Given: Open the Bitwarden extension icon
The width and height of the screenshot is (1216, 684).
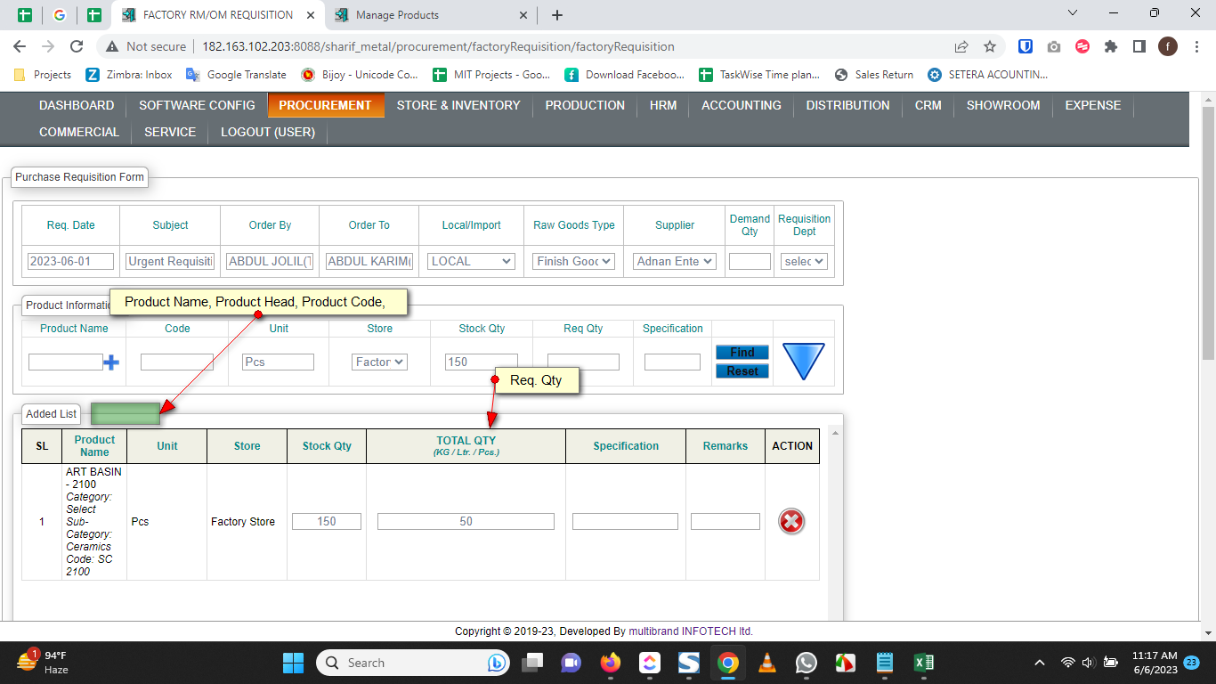Looking at the screenshot, I should tap(1025, 46).
